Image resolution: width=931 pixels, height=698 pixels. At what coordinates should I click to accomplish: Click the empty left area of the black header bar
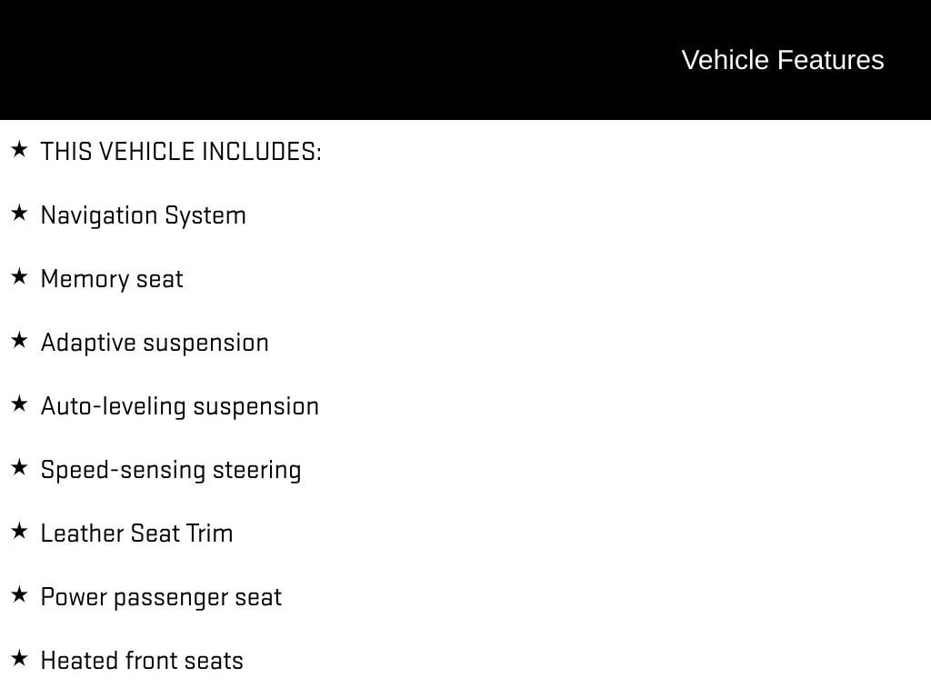273,60
